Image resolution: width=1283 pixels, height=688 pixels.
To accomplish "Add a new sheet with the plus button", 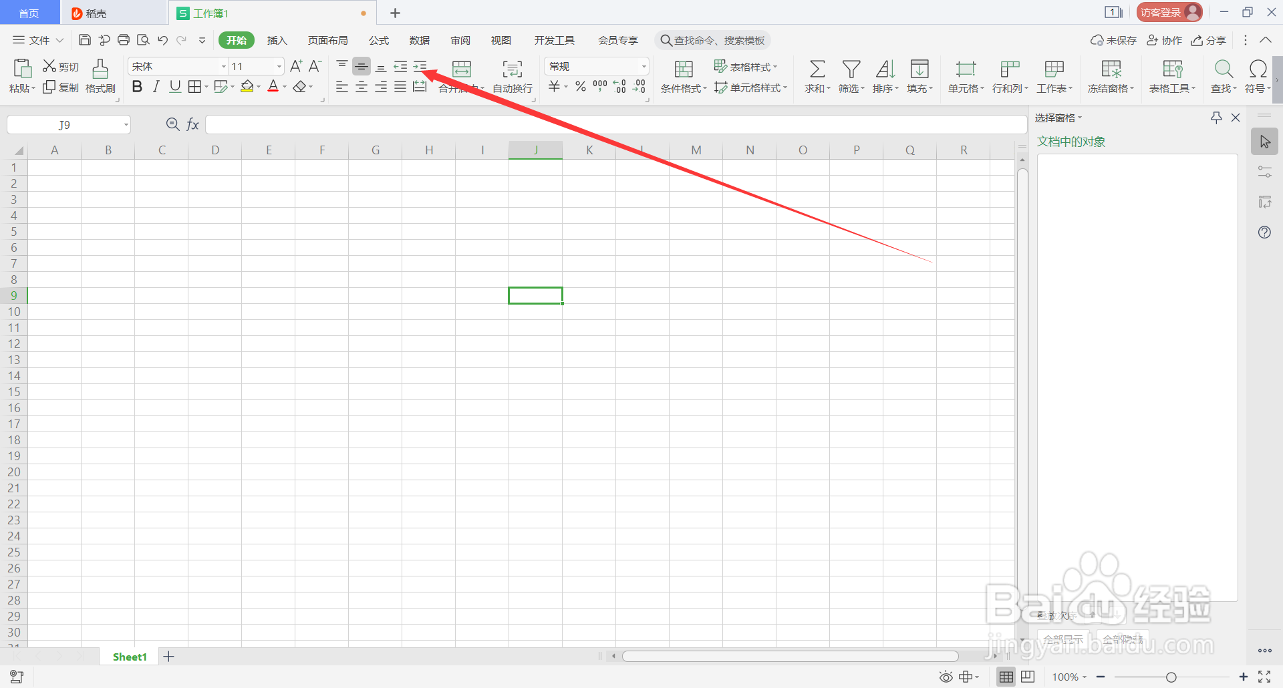I will [x=168, y=657].
